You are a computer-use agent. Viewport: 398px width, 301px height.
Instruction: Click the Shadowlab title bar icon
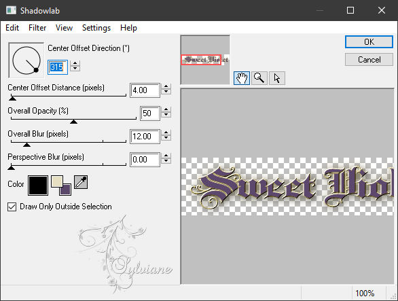coord(11,10)
